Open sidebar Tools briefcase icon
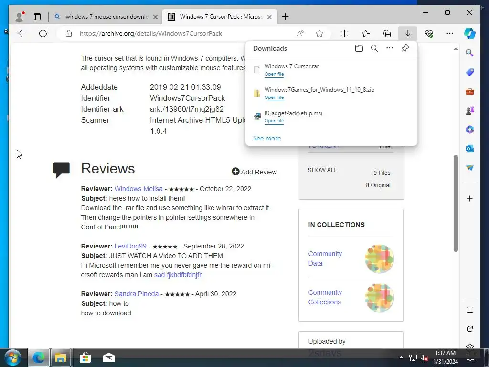 point(470,91)
